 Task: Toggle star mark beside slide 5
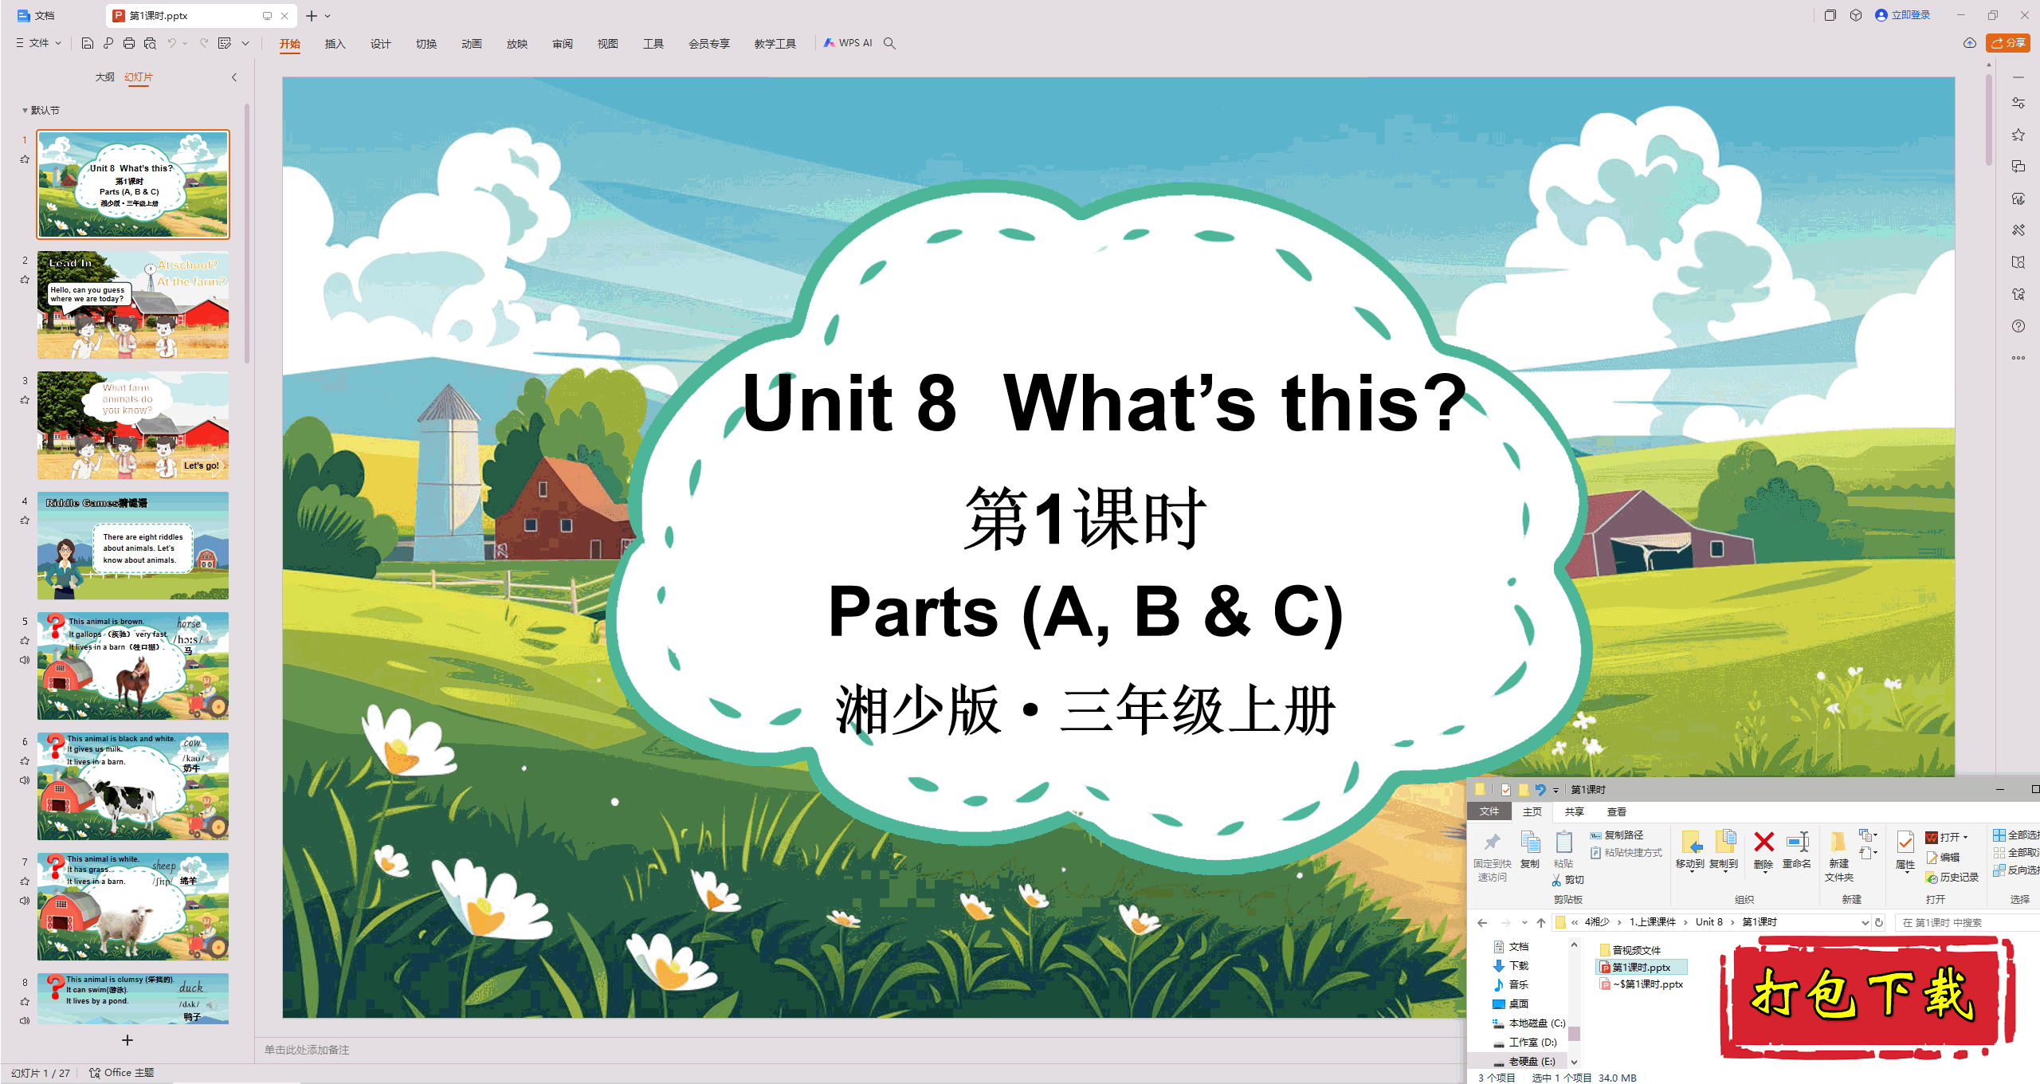click(x=25, y=641)
